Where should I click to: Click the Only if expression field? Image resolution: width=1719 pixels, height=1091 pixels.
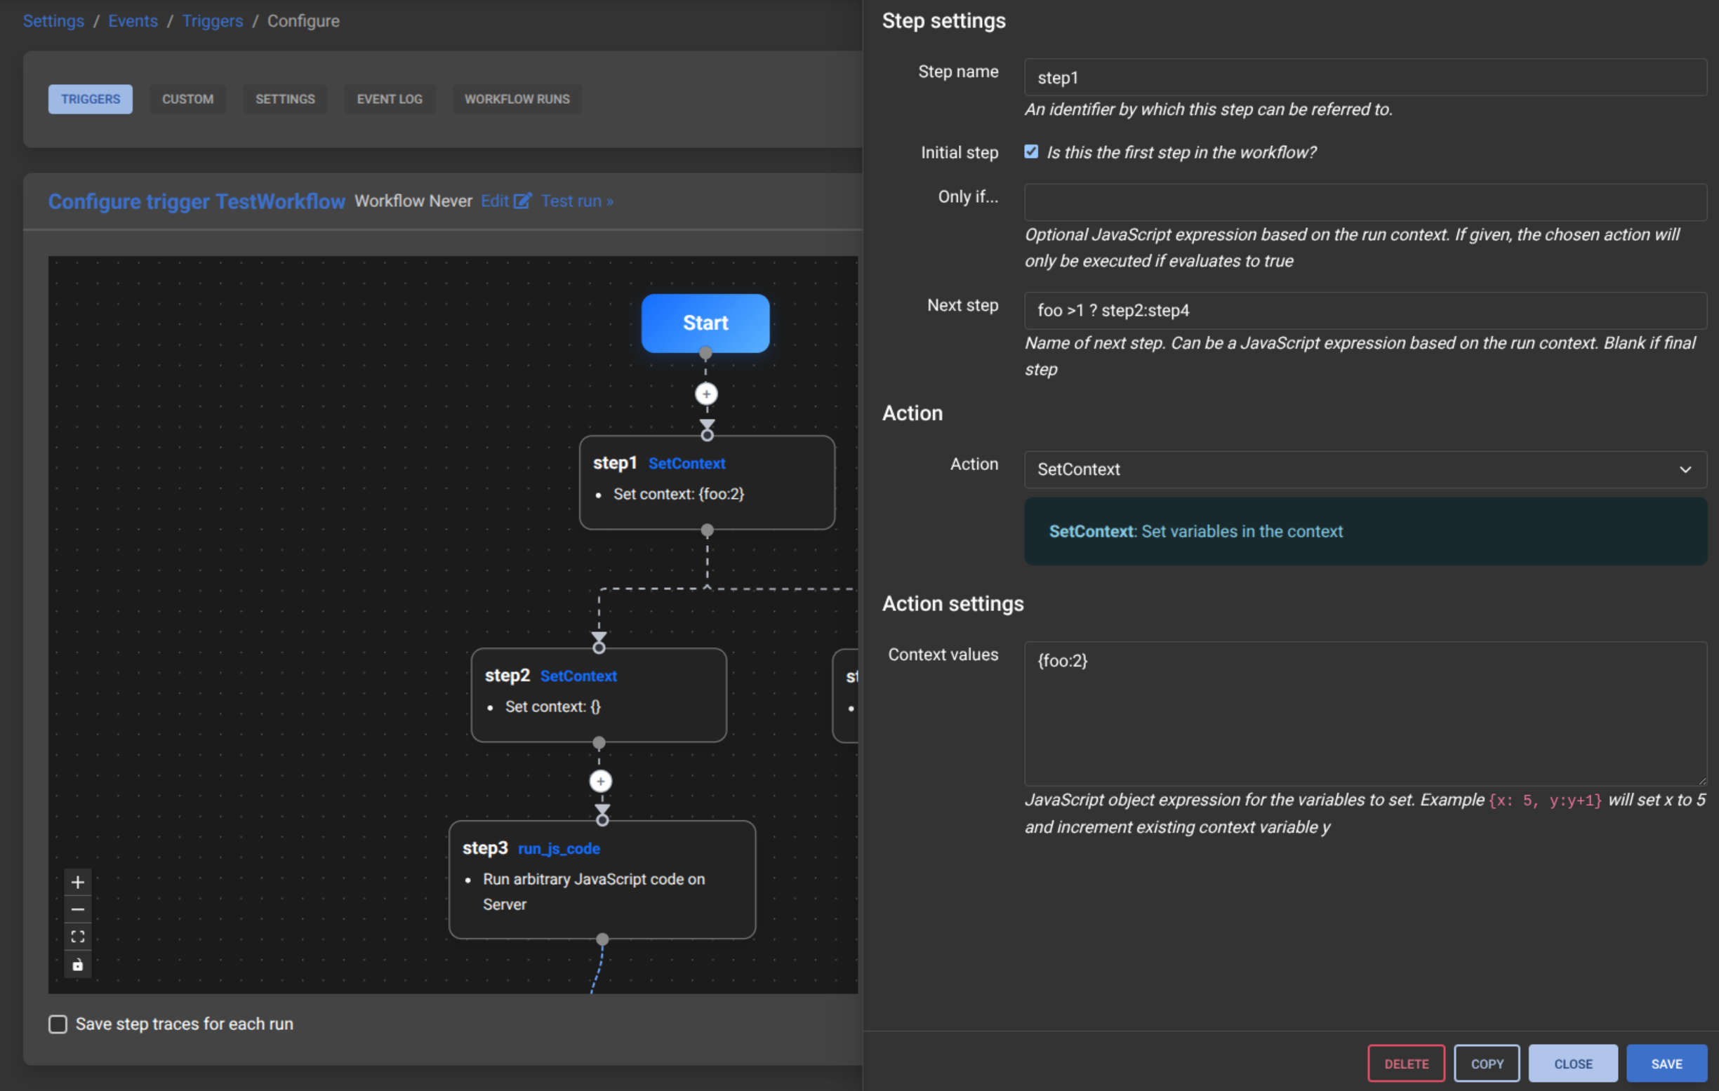tap(1365, 203)
